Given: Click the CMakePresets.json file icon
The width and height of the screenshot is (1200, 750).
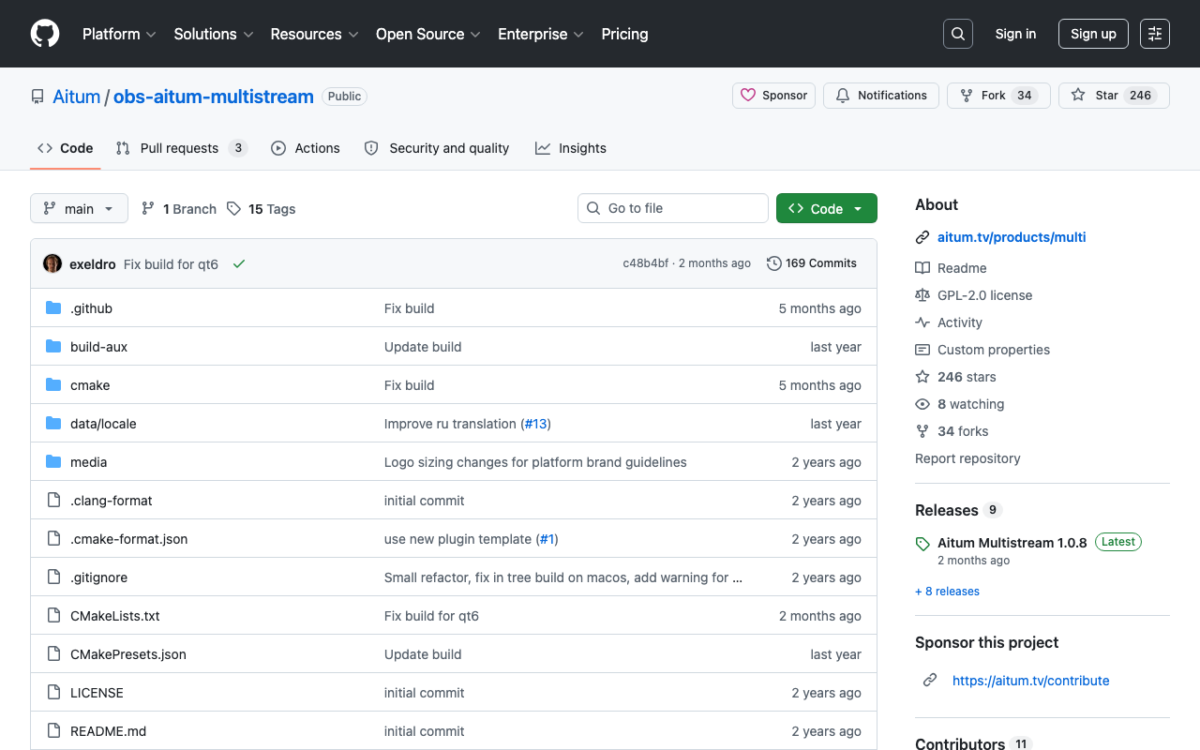Looking at the screenshot, I should [53, 654].
